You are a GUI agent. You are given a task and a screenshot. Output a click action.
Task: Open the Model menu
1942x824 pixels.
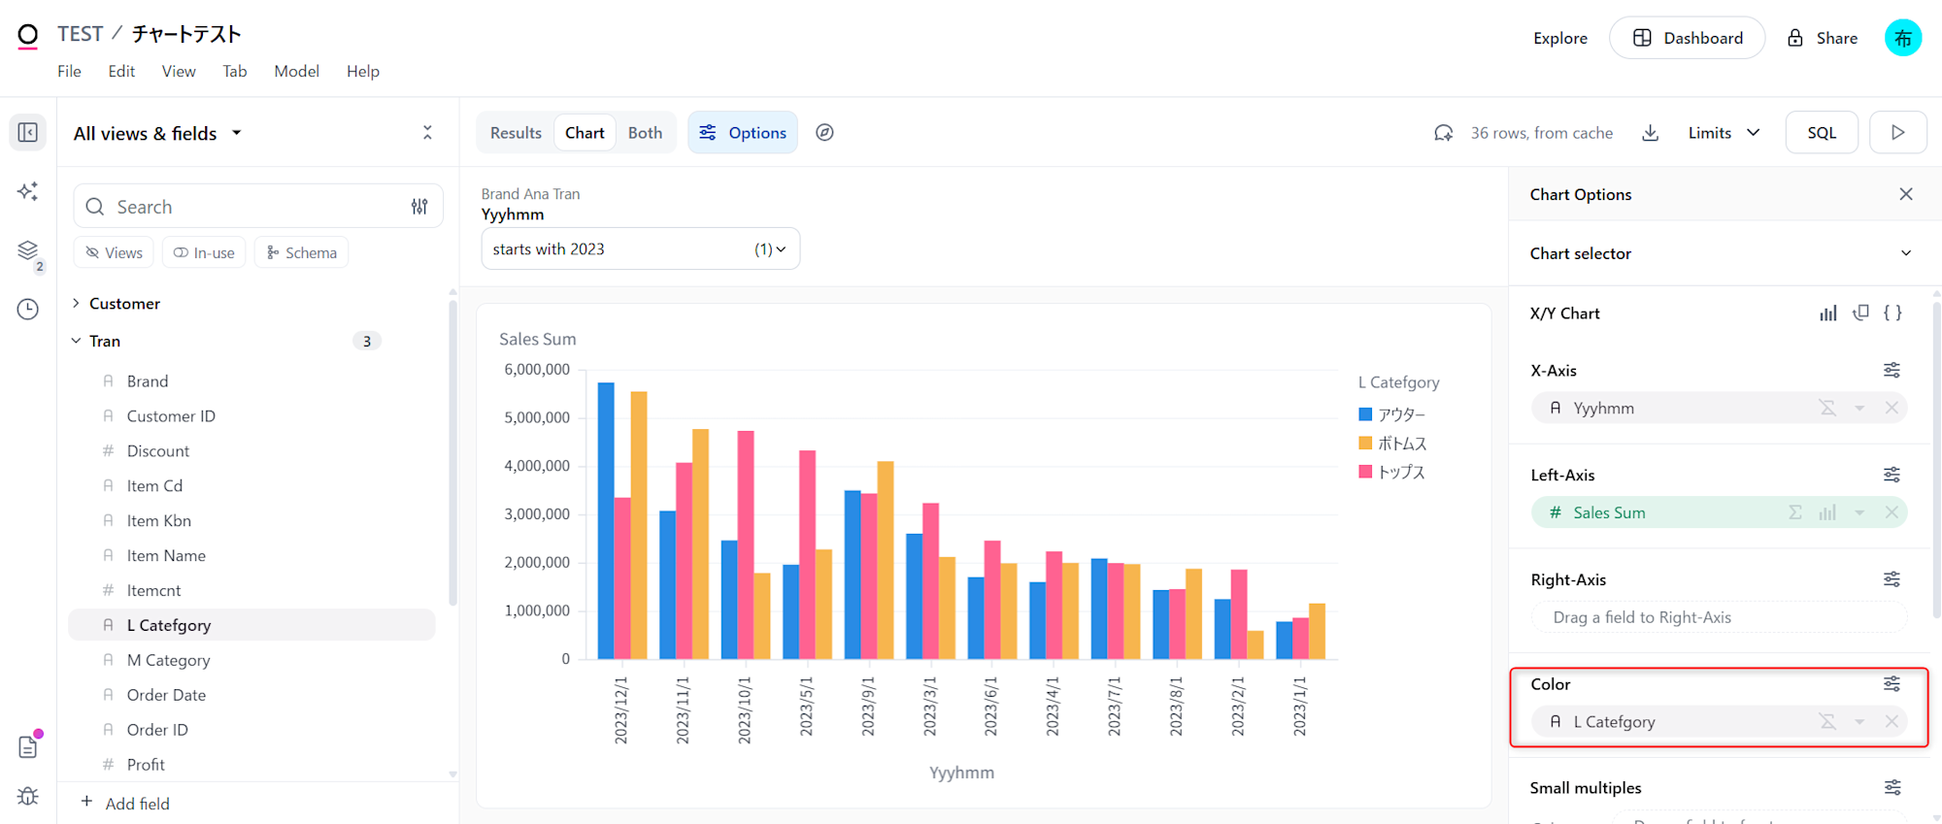296,71
